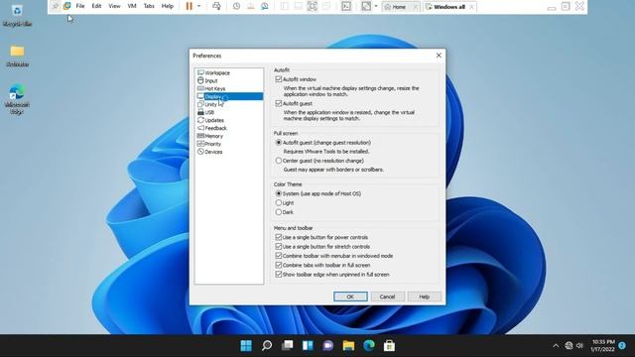Open the File menu

point(80,6)
